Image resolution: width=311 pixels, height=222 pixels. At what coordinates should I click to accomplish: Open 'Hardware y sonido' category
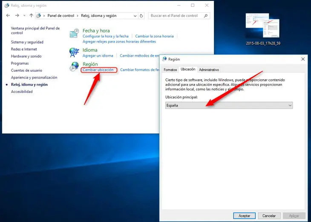(x=26, y=56)
